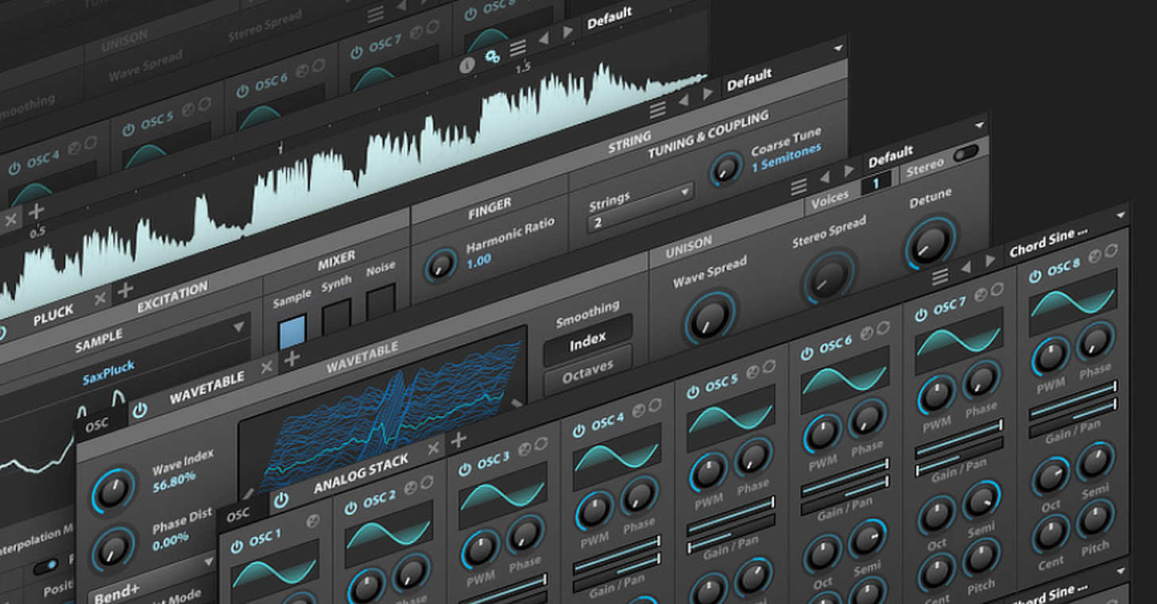
Task: Open the gear settings icon above the waveform
Action: [492, 57]
